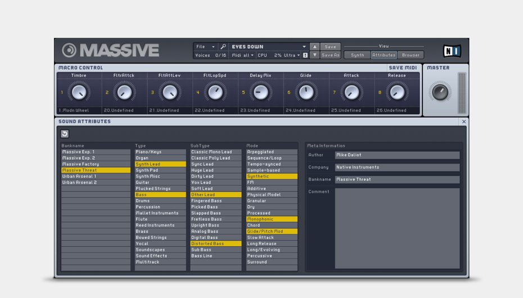The image size is (523, 298).
Task: Open the Midi all channel dropdown
Action: (242, 55)
